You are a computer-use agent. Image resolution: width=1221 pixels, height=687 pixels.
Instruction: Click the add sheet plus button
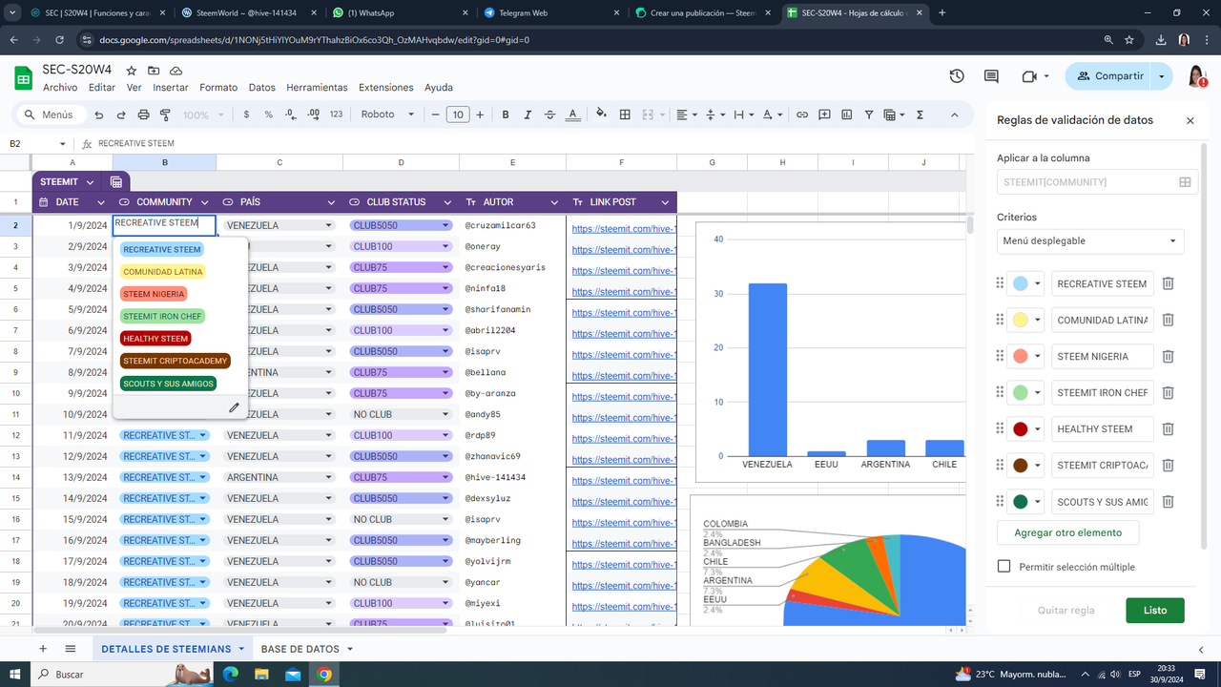coord(42,649)
